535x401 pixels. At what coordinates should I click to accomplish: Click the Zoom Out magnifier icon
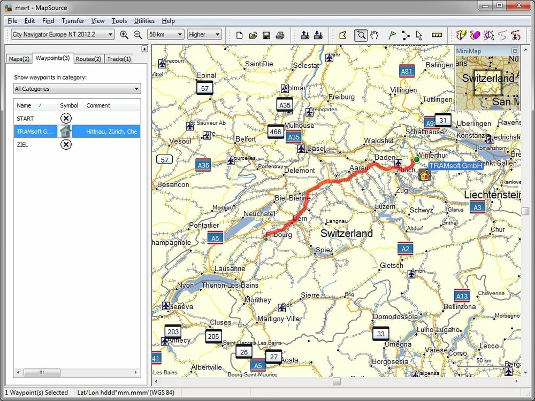coord(138,34)
